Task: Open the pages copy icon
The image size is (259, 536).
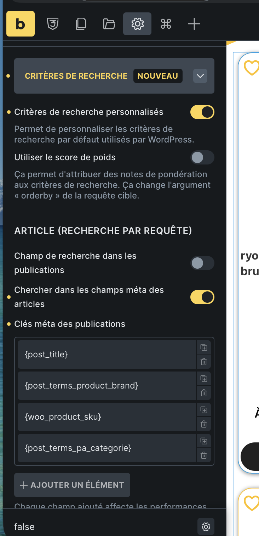Action: click(81, 24)
